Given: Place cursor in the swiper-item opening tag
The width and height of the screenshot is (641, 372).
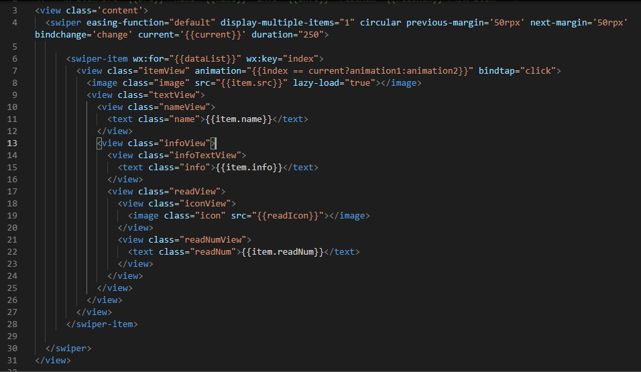Looking at the screenshot, I should (194, 59).
